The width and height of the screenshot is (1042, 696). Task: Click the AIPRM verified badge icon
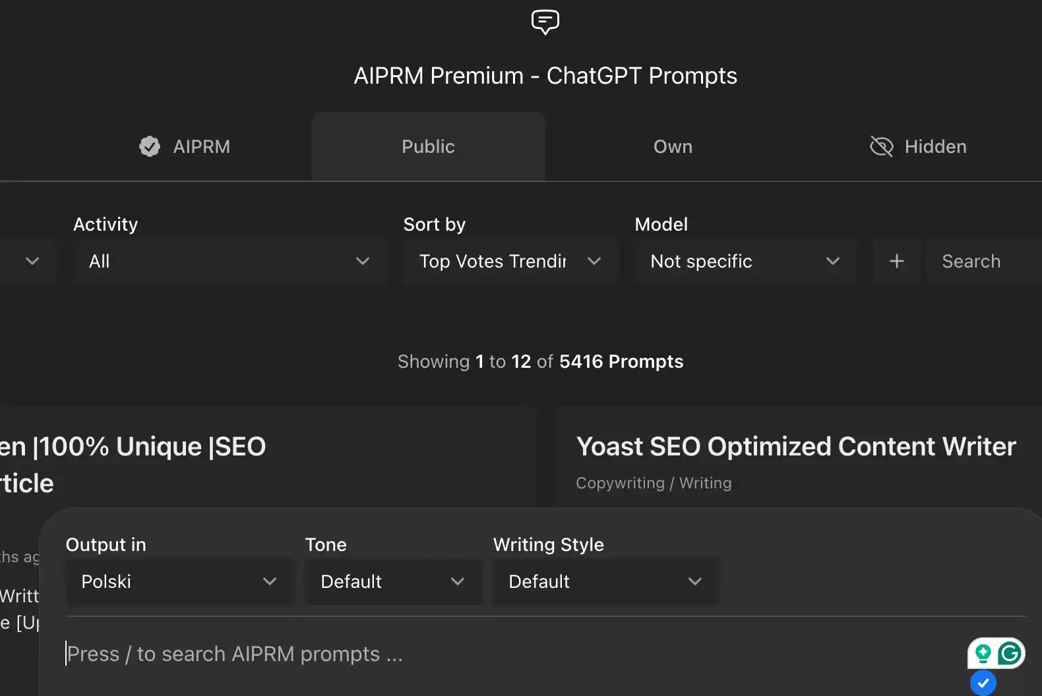coord(150,146)
